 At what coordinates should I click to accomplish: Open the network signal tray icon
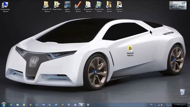[159, 105]
